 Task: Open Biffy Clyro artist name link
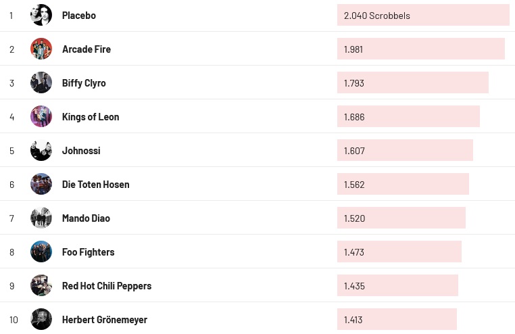click(84, 83)
